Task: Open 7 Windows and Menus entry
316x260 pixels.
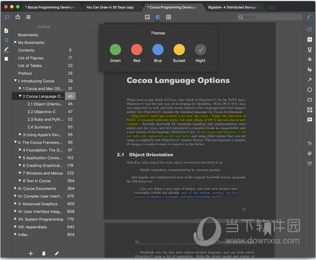Action: point(43,173)
